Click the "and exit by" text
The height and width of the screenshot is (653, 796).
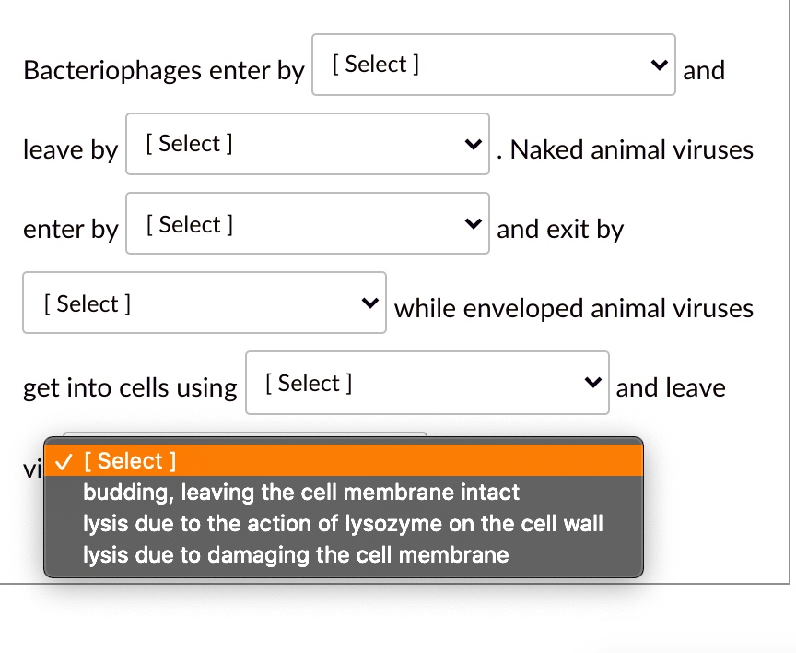tap(560, 229)
